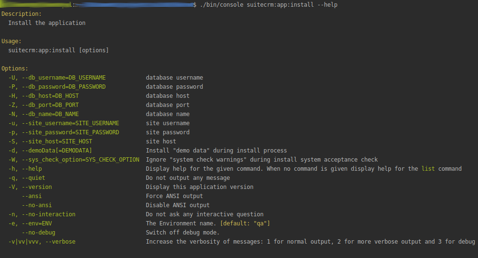Click option '-p, --site_password=SITE_PASSWORD'
478x258 pixels.
coord(64,132)
